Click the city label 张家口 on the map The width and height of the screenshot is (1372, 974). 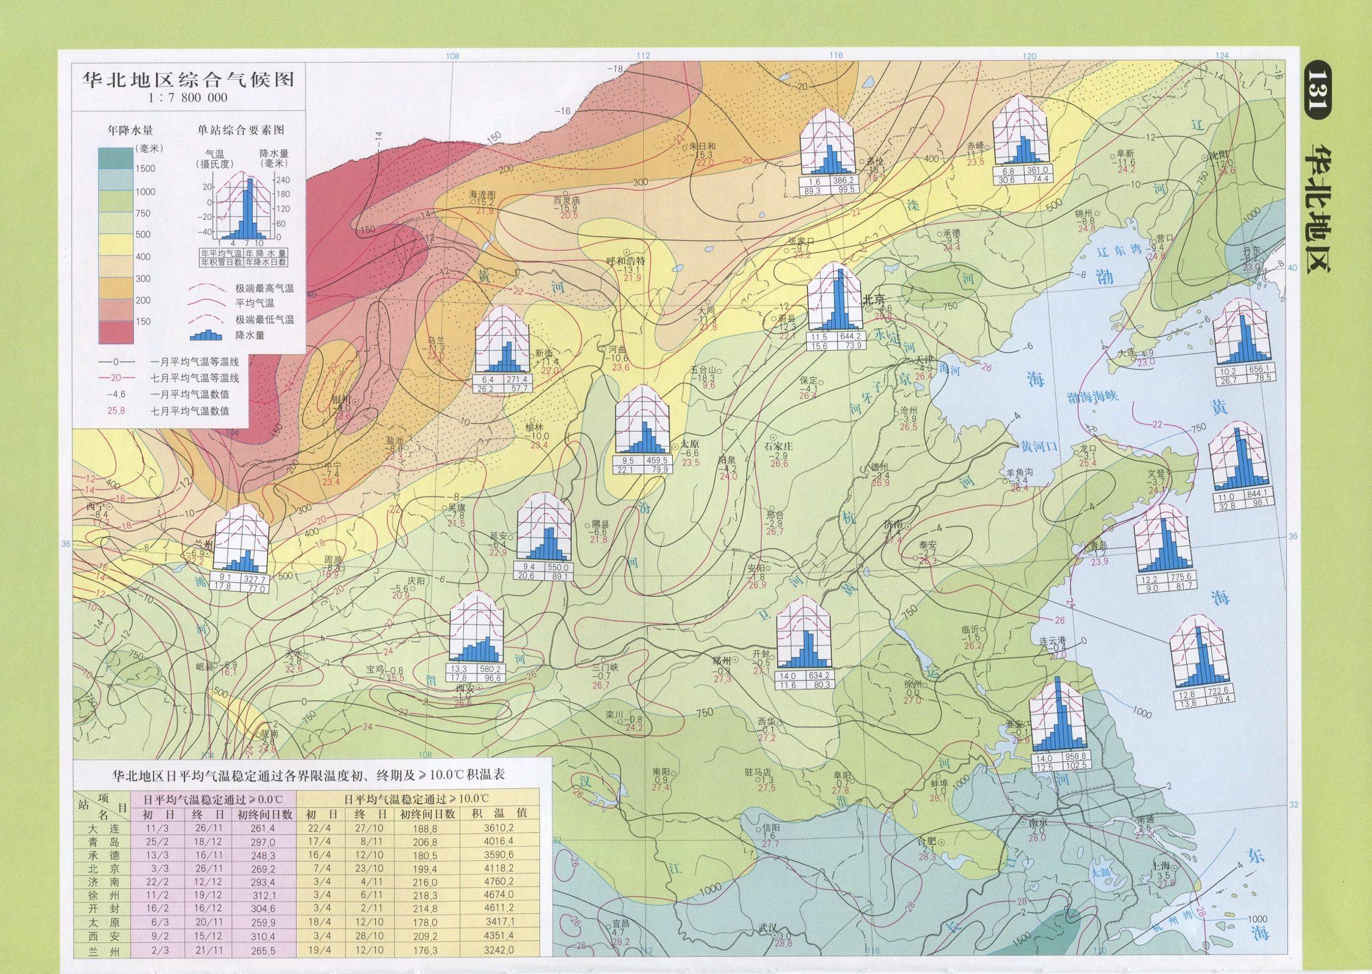coord(801,240)
